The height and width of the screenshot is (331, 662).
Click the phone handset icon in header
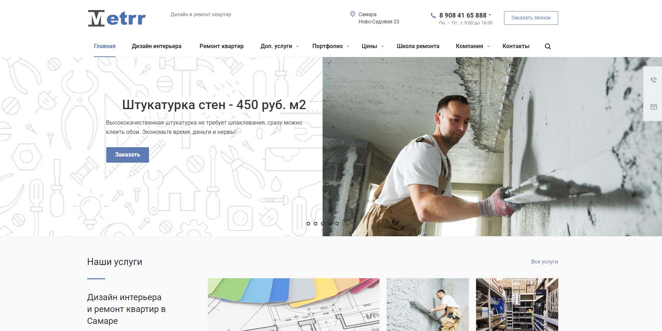[433, 15]
